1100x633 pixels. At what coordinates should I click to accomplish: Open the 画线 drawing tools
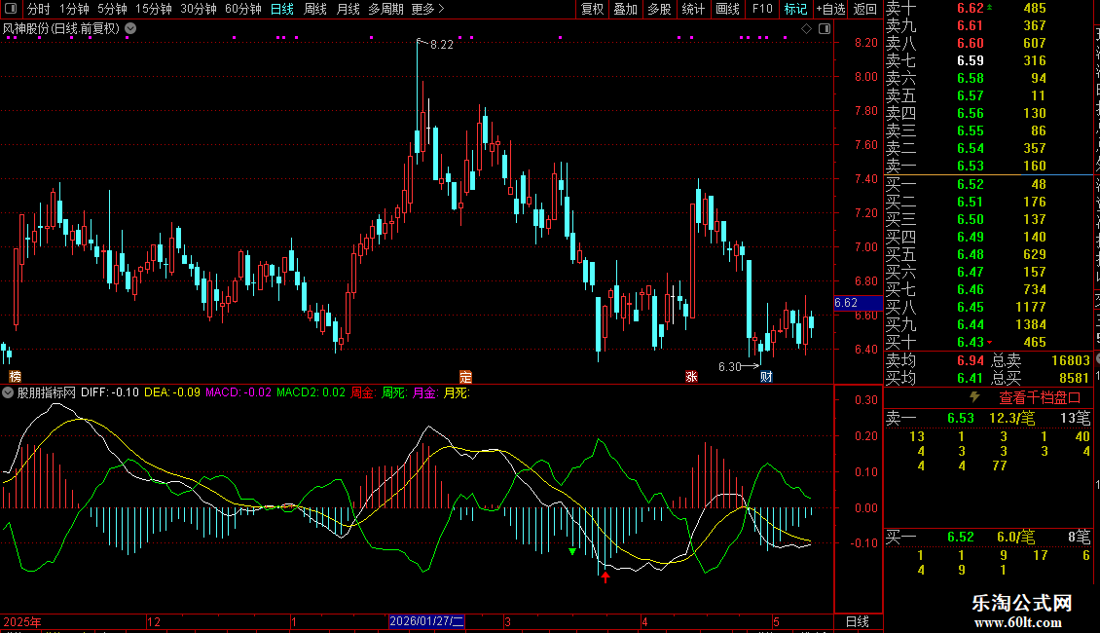727,9
